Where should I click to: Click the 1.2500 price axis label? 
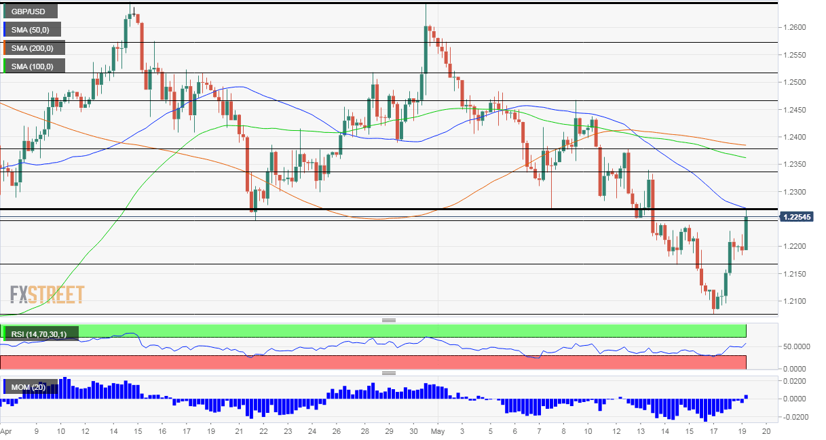tap(794, 83)
